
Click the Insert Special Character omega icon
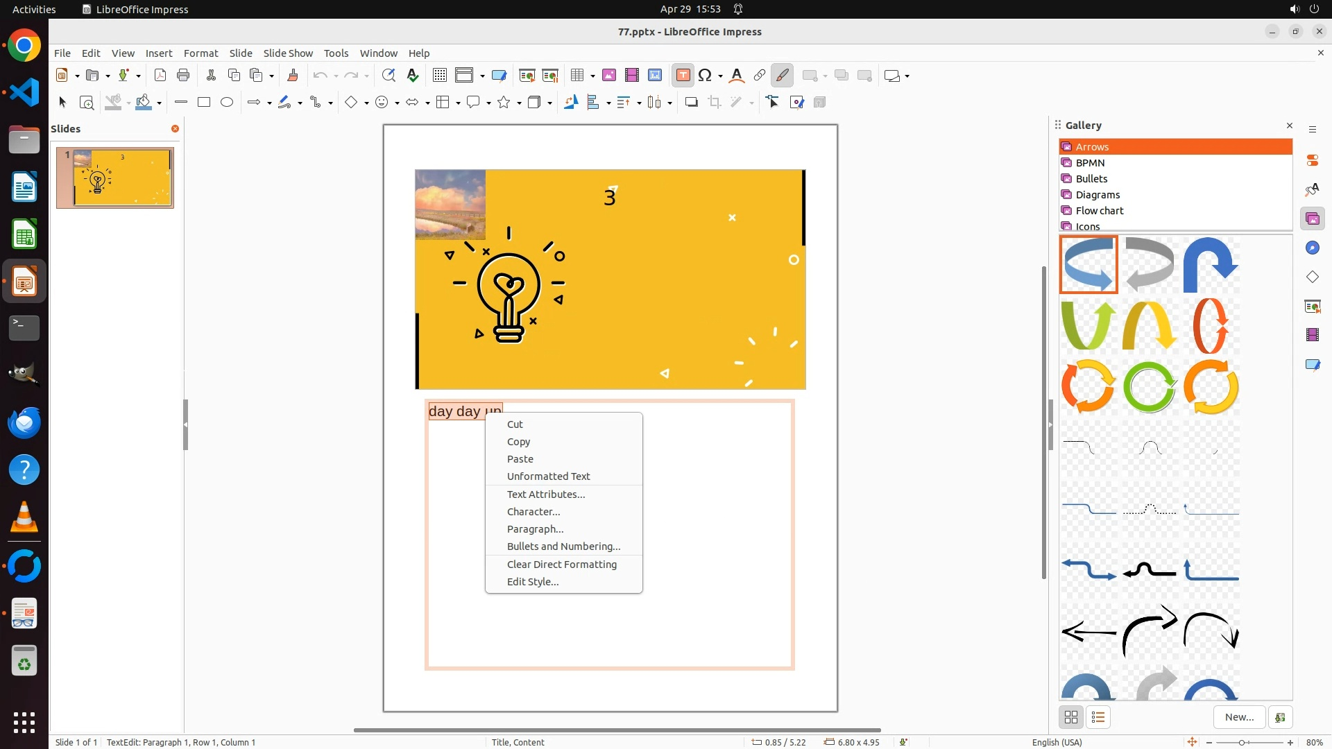point(705,76)
